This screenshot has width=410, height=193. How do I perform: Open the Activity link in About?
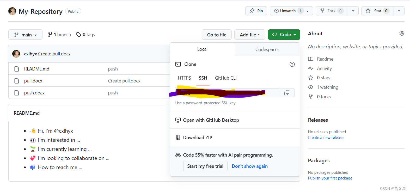(x=325, y=68)
